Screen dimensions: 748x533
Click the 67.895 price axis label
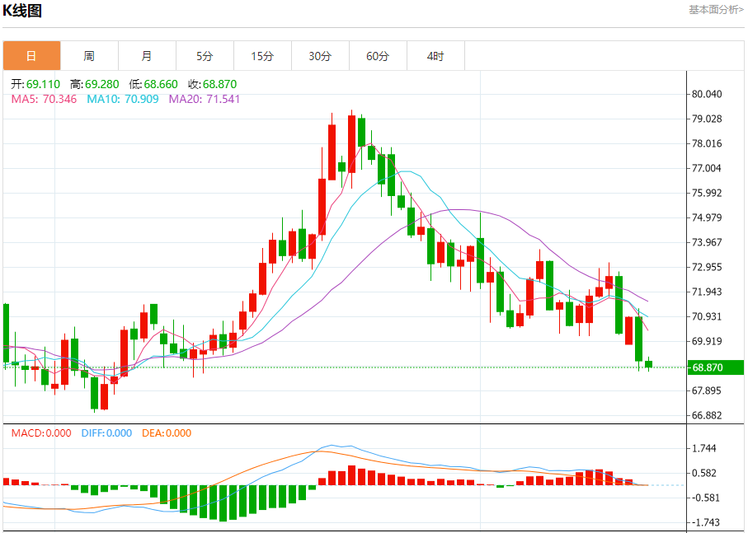pyautogui.click(x=707, y=390)
